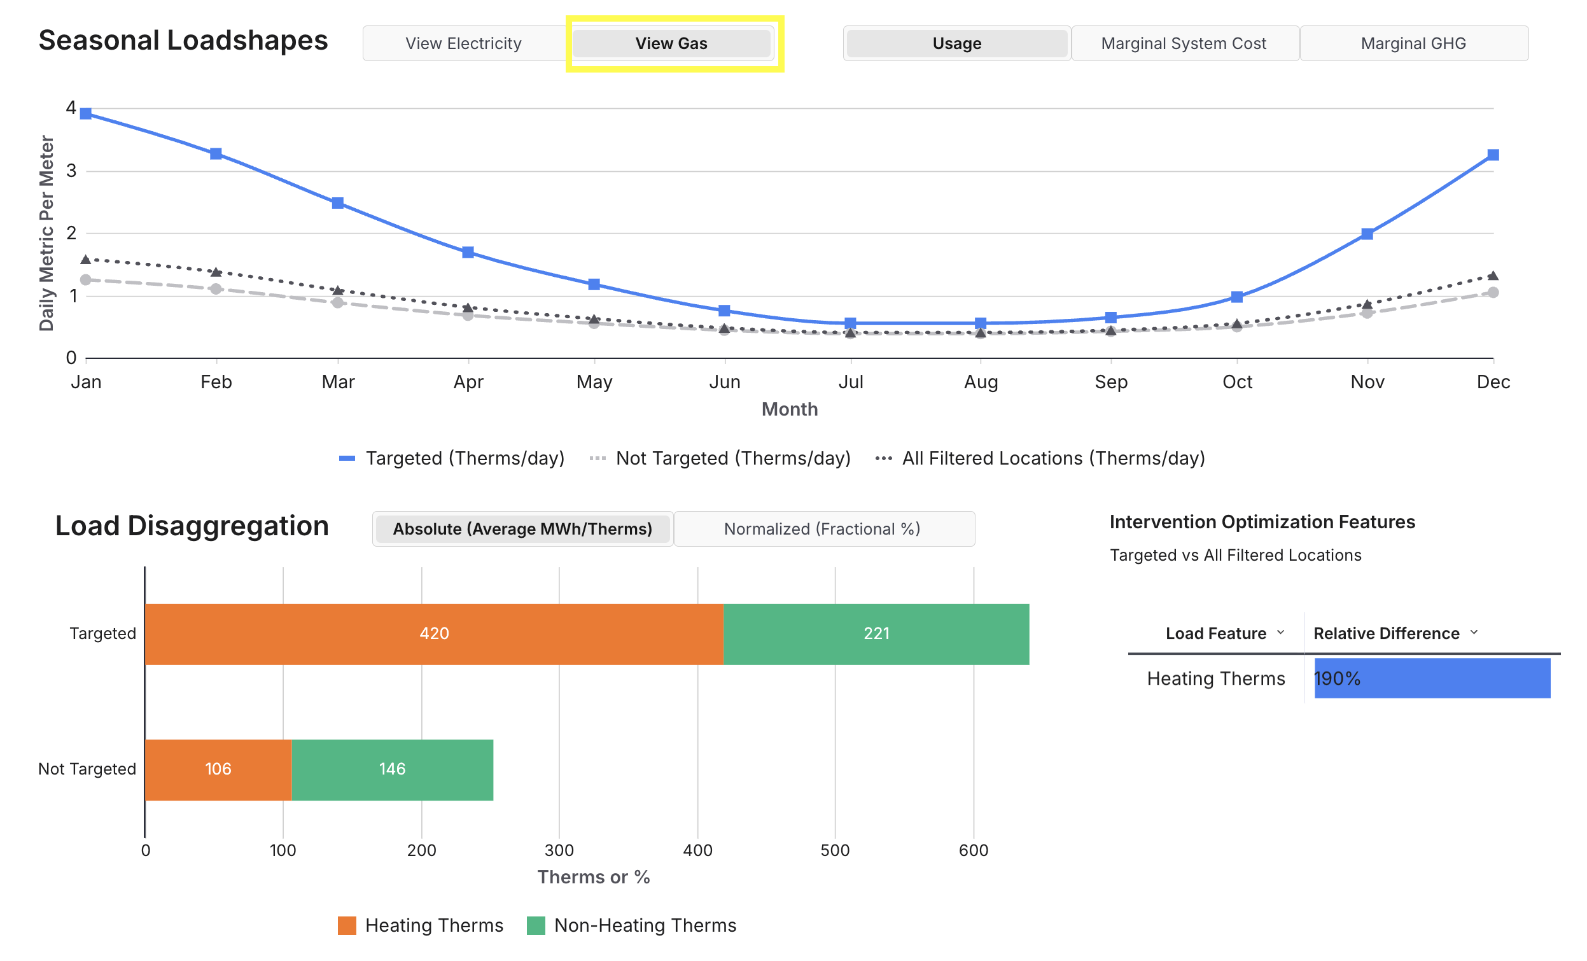Viewport: 1587px width, 961px height.
Task: Click Targeted January square data marker
Action: point(86,114)
